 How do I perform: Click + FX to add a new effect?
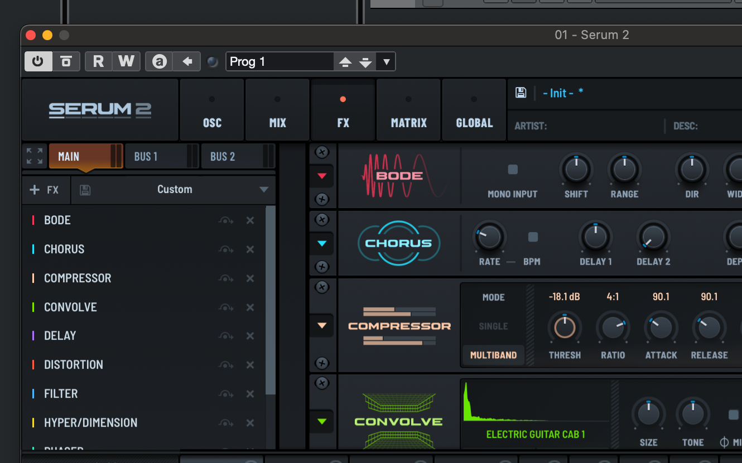45,190
